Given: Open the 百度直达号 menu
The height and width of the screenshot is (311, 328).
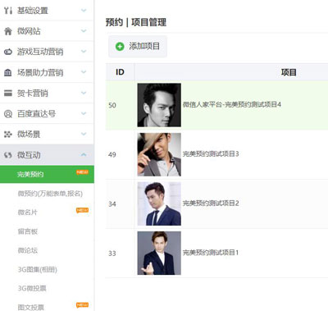Looking at the screenshot, I should click(47, 113).
